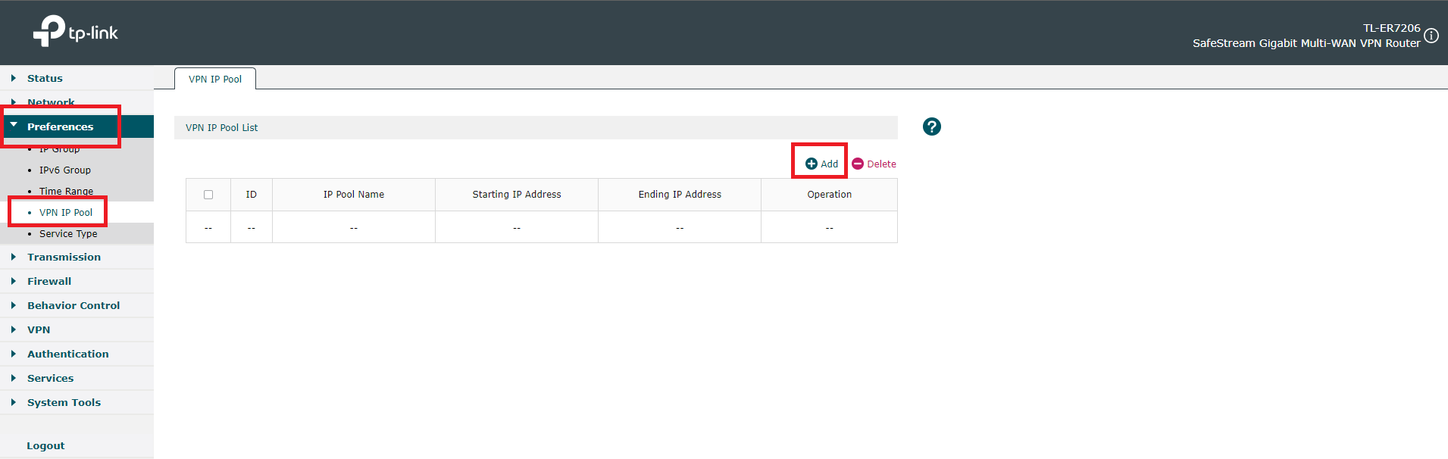Click the help question mark icon
Viewport: 1448px width, 459px height.
[x=931, y=126]
